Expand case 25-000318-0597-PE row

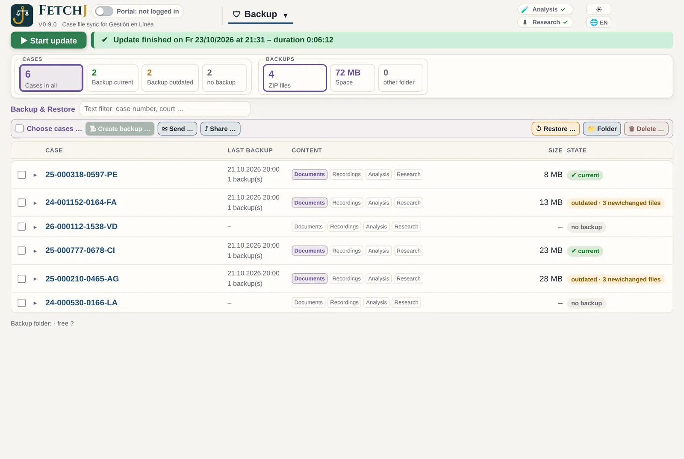point(35,175)
